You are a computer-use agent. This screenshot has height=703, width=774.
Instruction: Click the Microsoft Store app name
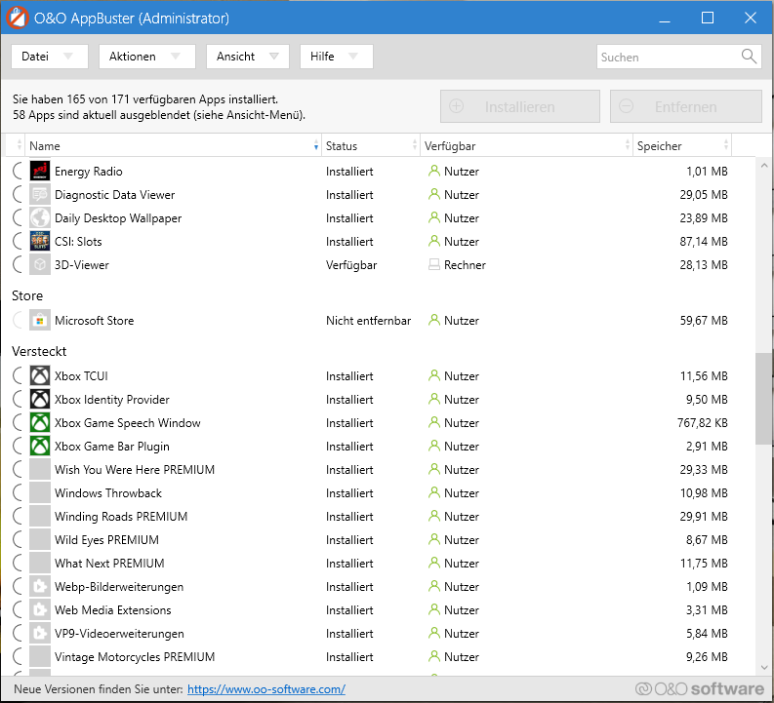(95, 321)
